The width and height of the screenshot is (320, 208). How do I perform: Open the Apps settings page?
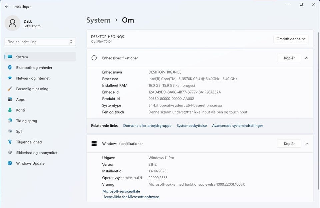[20, 100]
